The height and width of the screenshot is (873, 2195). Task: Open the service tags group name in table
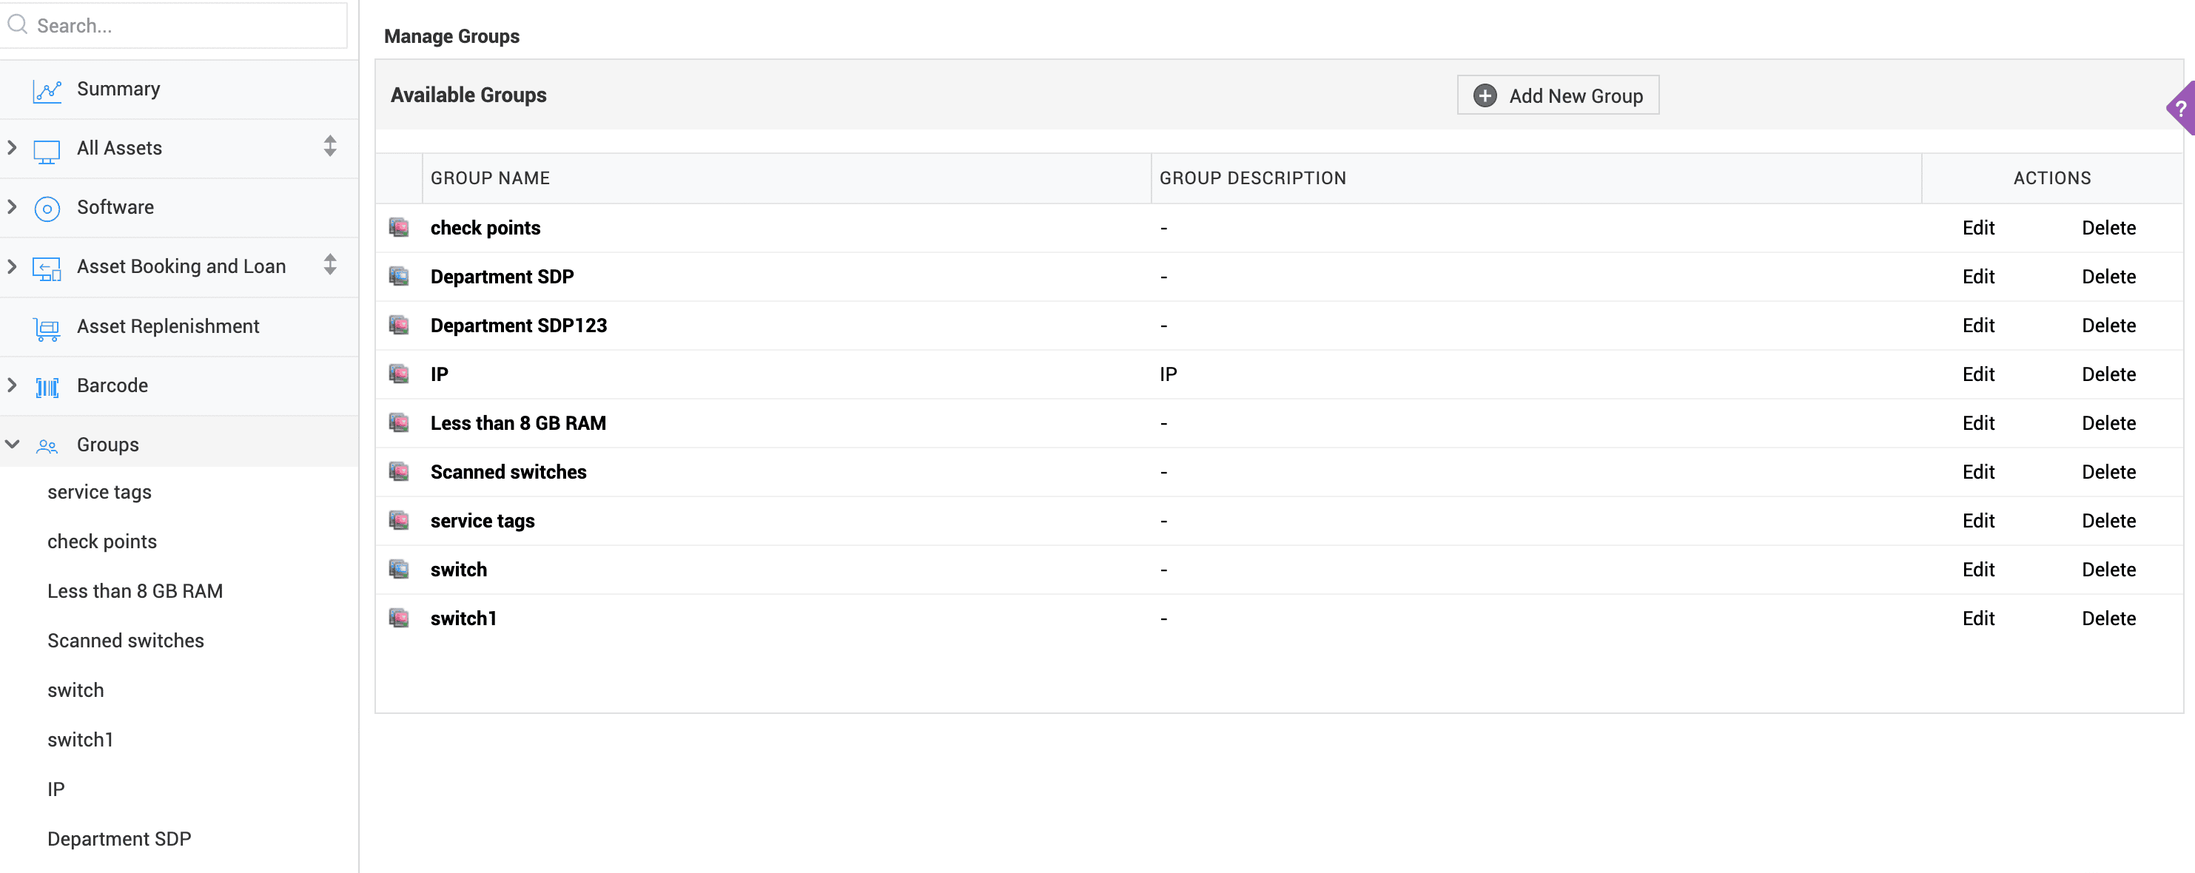[483, 522]
